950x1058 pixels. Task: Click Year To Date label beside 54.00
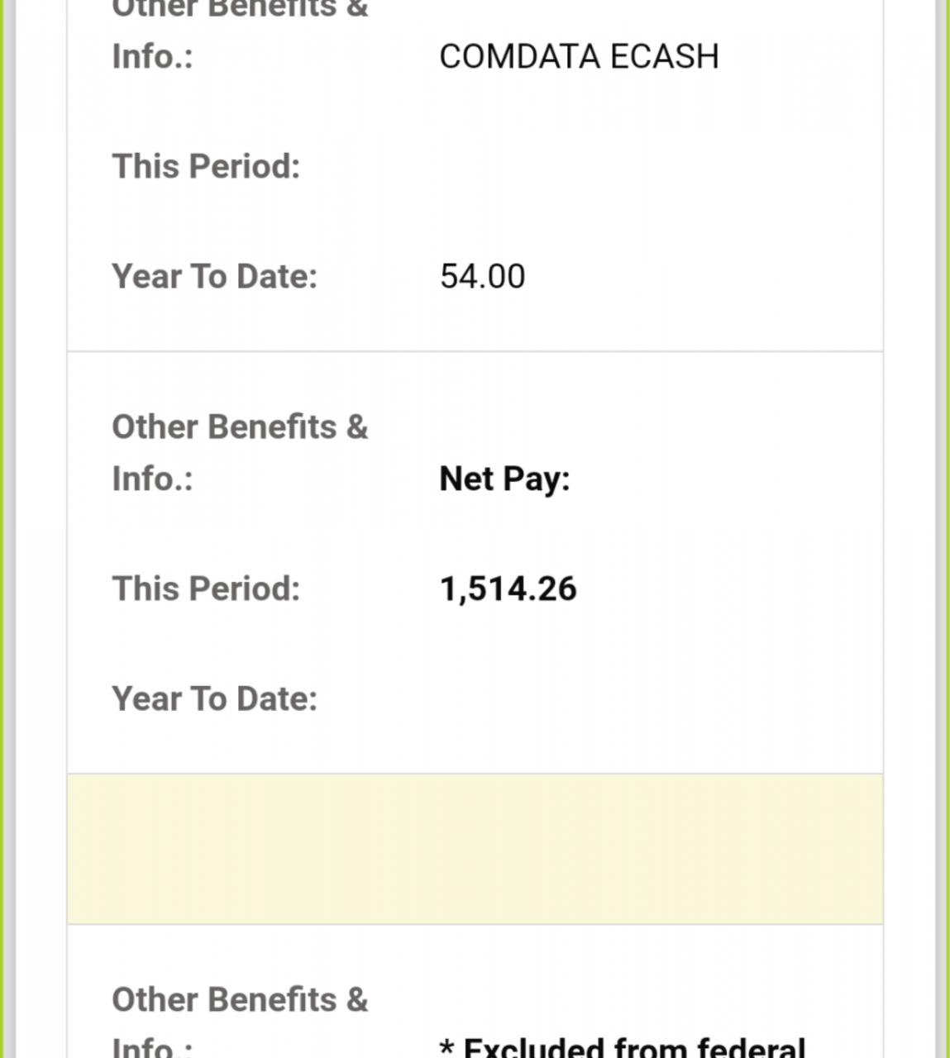click(214, 277)
